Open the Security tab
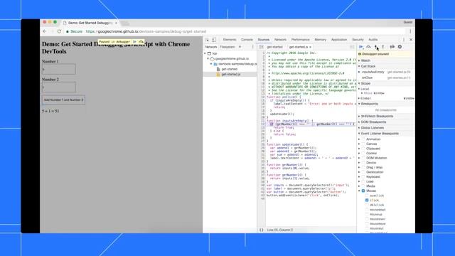The height and width of the screenshot is (256, 455). point(358,40)
